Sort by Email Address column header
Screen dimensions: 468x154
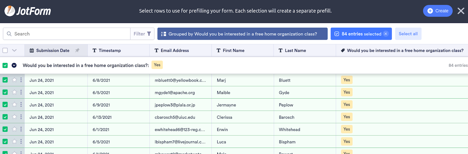(x=175, y=50)
